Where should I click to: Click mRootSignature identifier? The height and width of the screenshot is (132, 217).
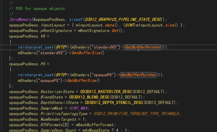tap(94, 31)
